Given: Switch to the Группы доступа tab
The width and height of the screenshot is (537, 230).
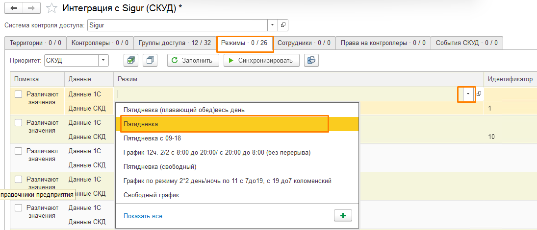Looking at the screenshot, I should [x=174, y=43].
